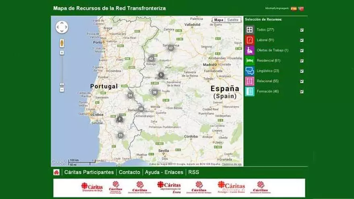The height and width of the screenshot is (199, 354).
Task: Disable the Formación (46) checkbox
Action: click(x=302, y=92)
